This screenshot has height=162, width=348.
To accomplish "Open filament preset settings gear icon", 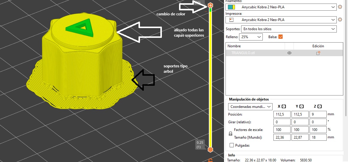I will click(341, 7).
